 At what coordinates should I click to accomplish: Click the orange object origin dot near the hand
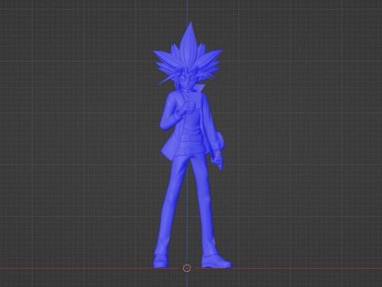[x=216, y=155]
